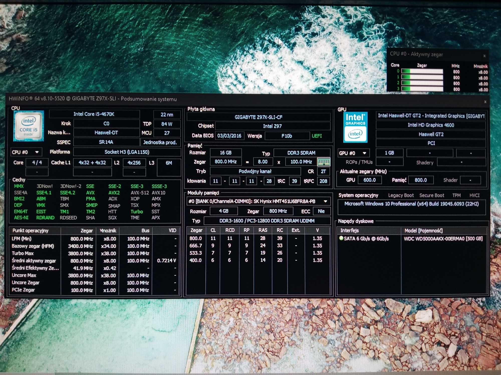Click the LFM (Min) row

(x=95, y=239)
